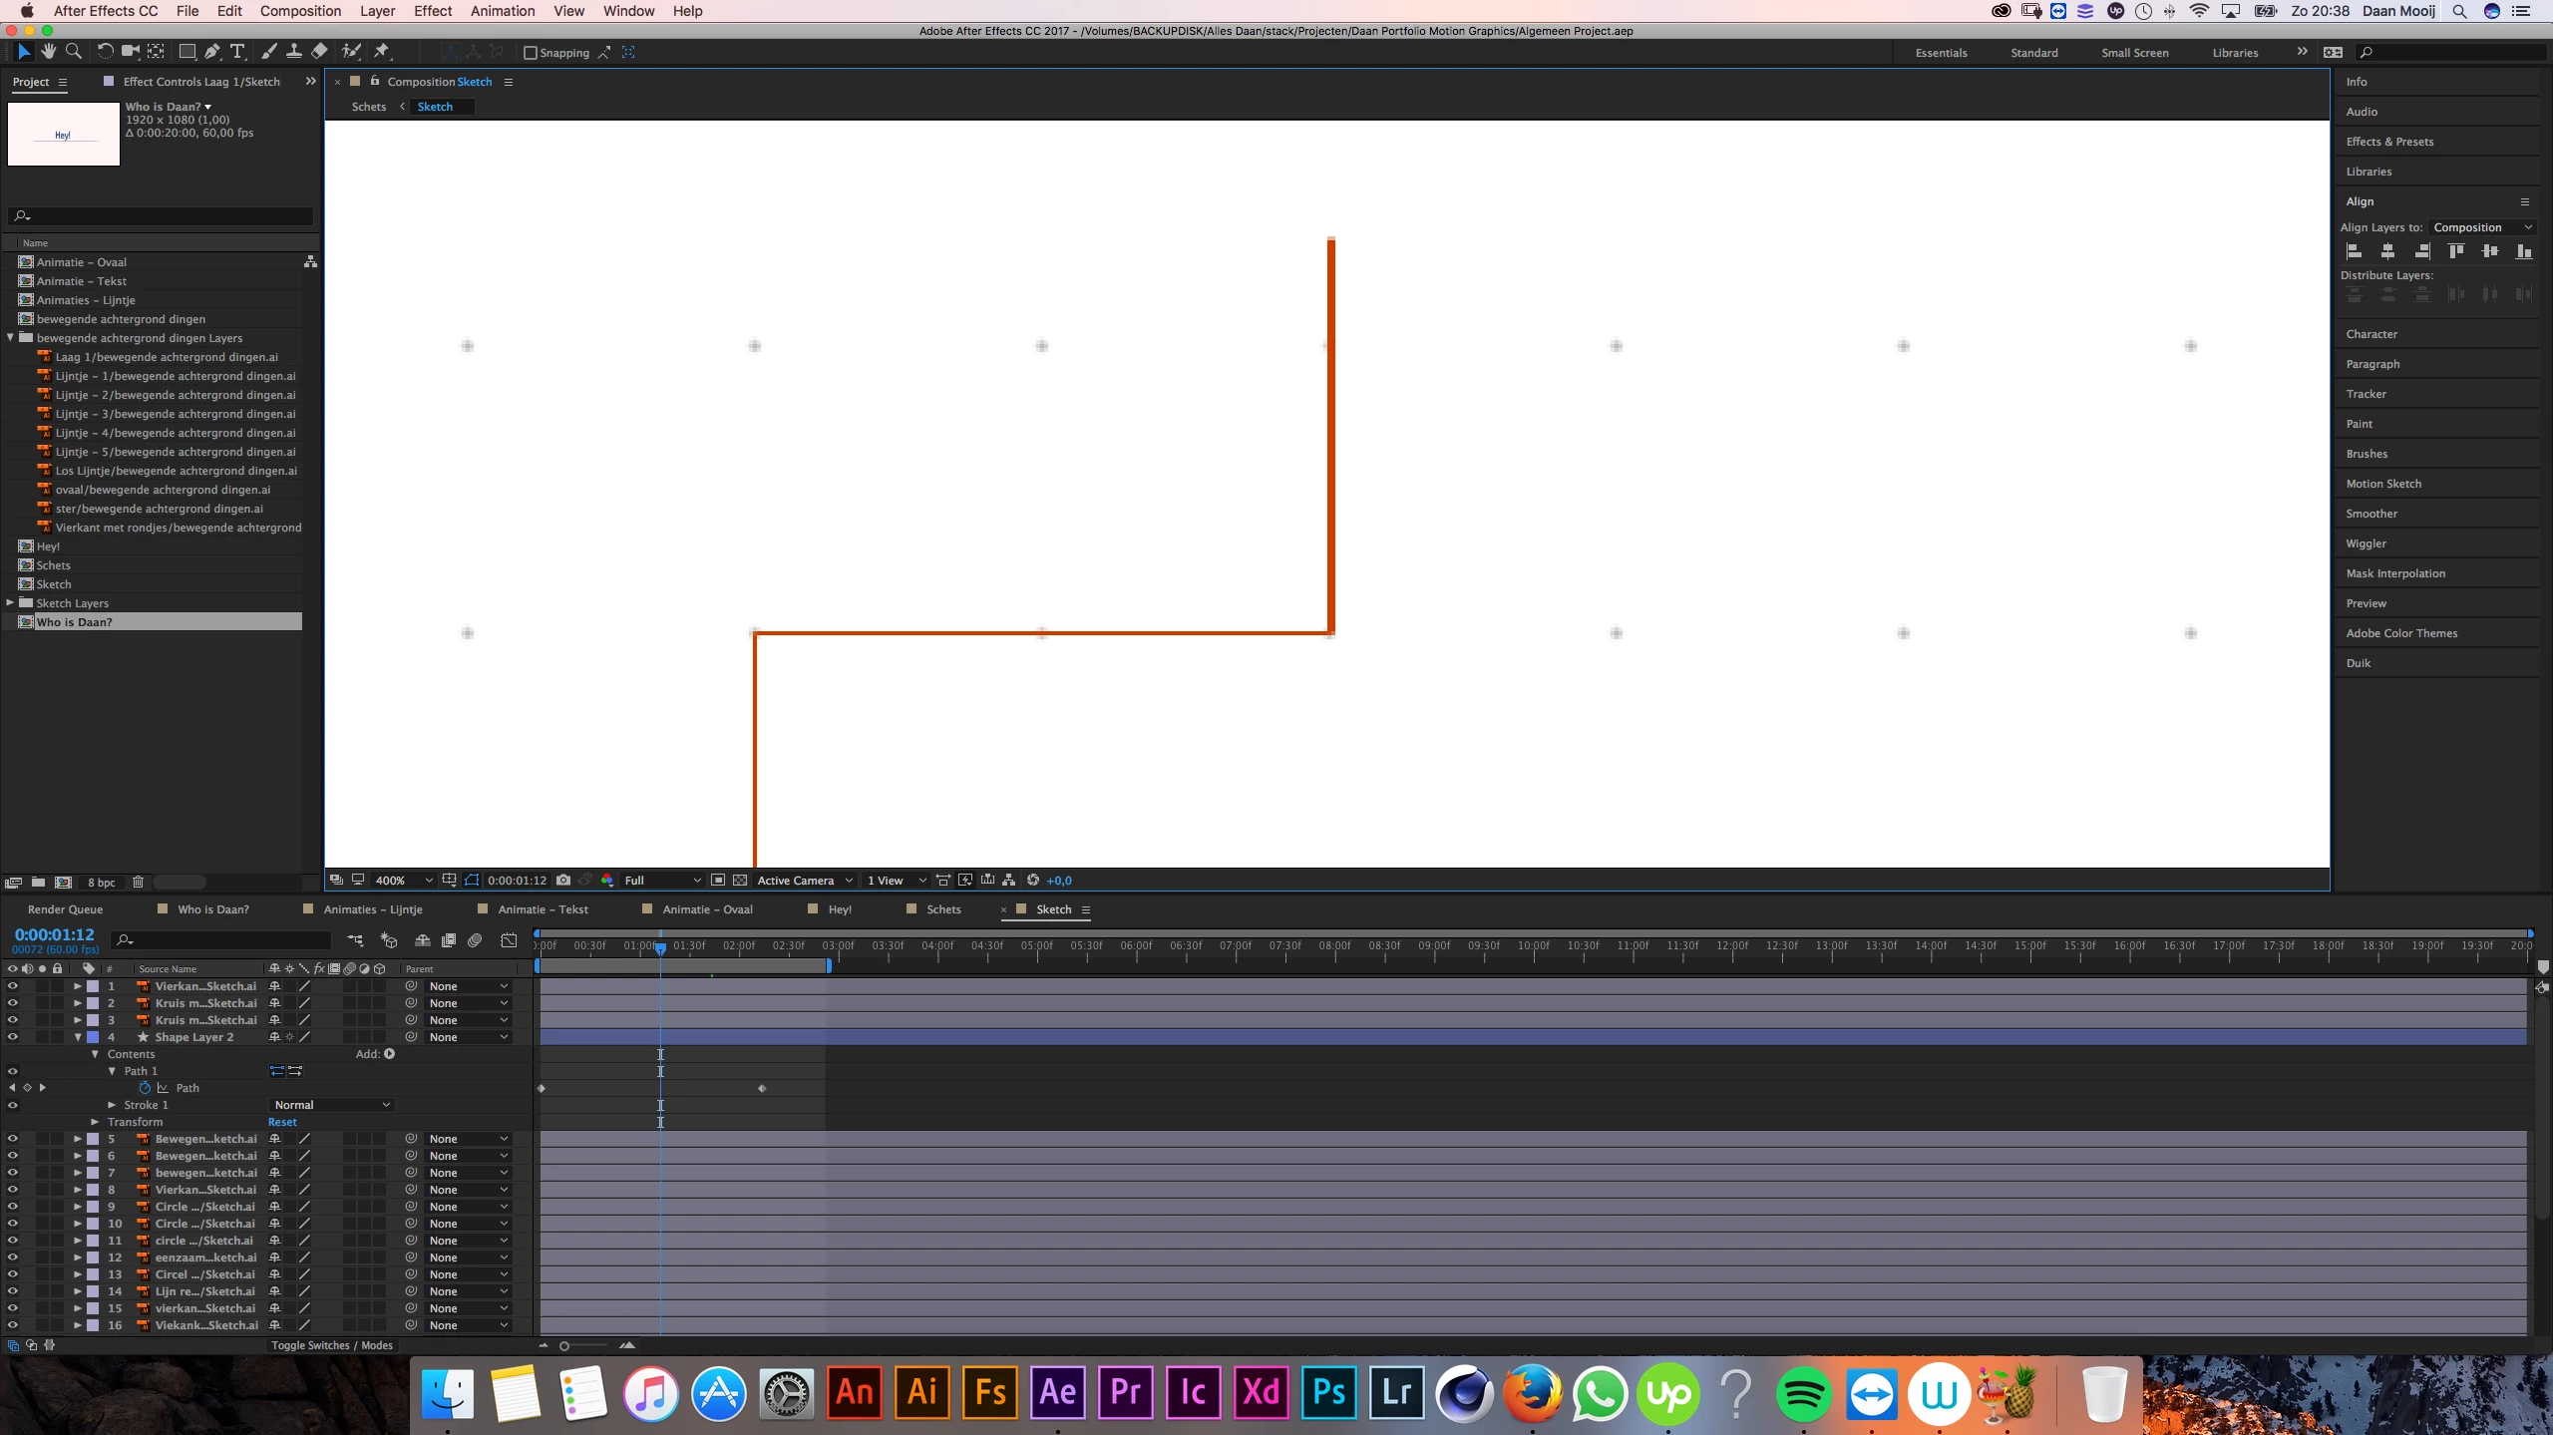
Task: Expand the Stroke 1 property group
Action: point(112,1105)
